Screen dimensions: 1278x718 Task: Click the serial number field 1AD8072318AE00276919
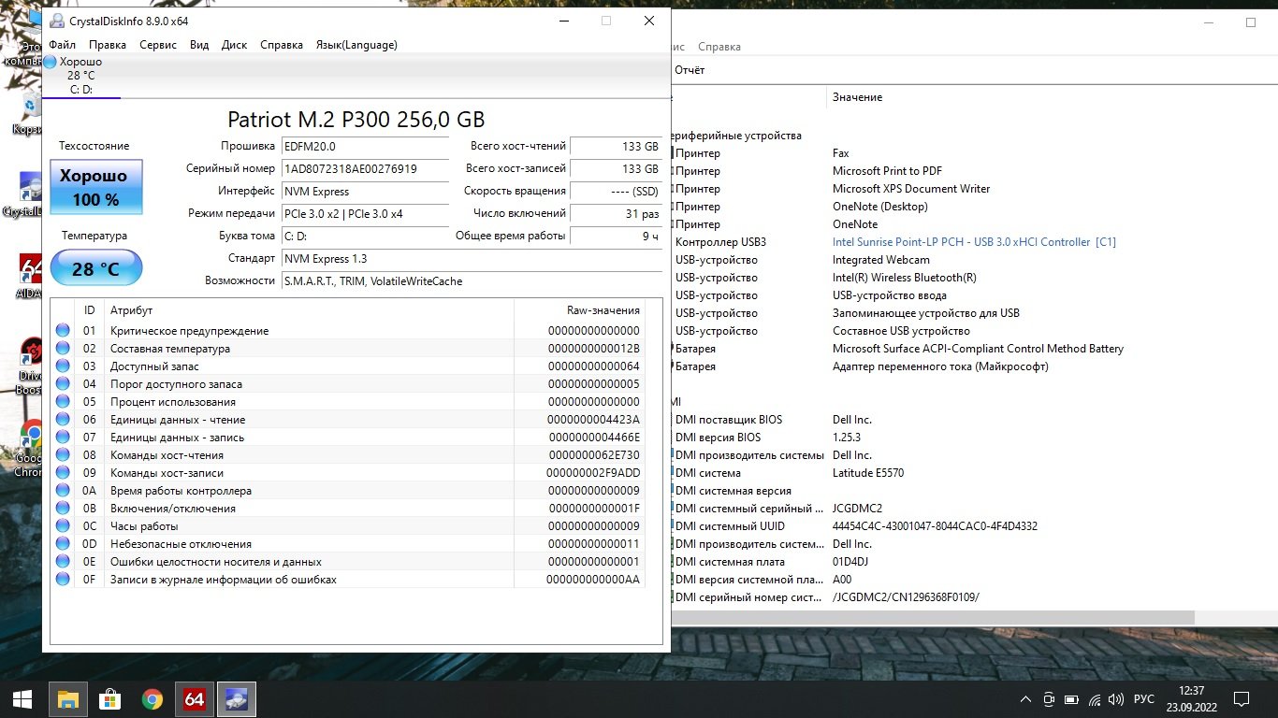(366, 169)
